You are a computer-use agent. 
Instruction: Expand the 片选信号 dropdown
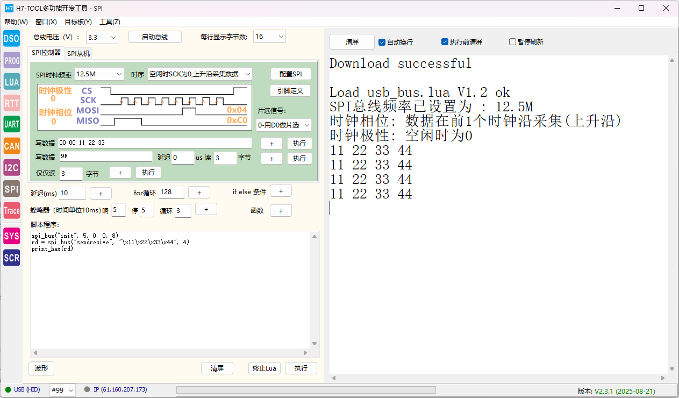click(283, 125)
